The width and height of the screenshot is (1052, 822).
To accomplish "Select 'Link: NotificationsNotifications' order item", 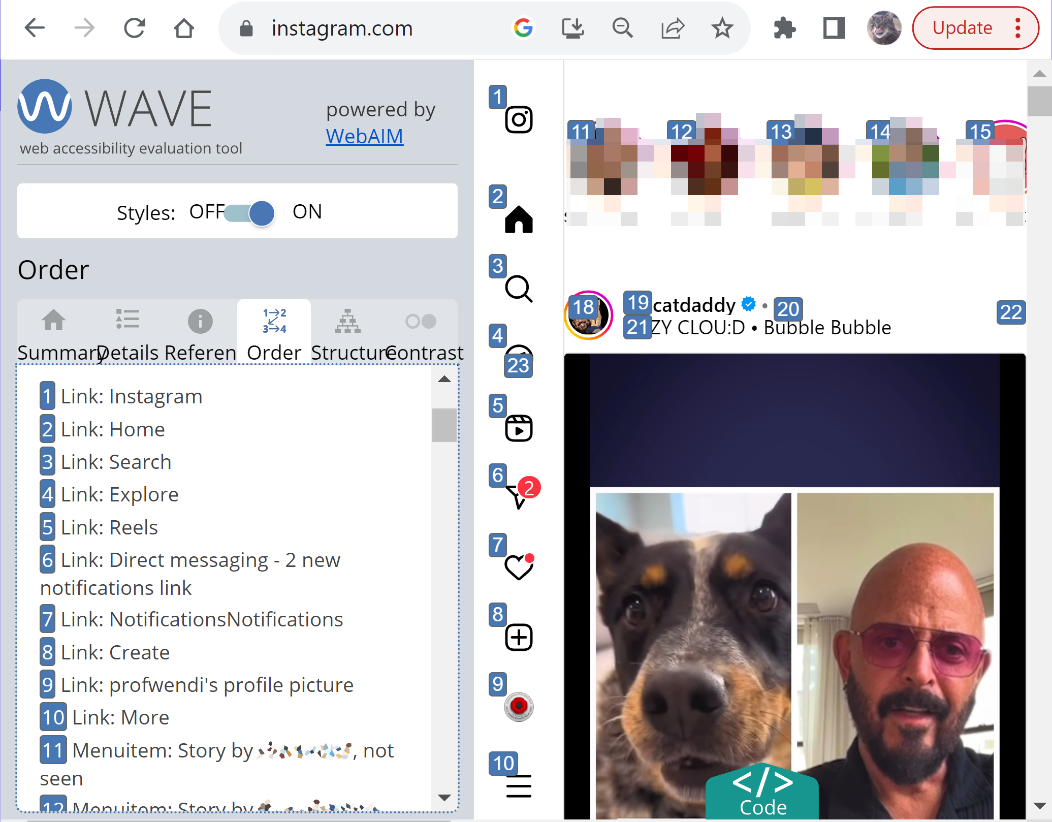I will pyautogui.click(x=192, y=619).
